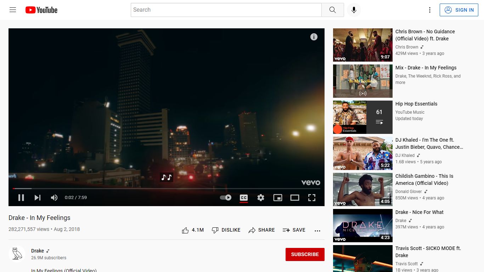
Task: Seek along the video progress bar
Action: (167, 188)
